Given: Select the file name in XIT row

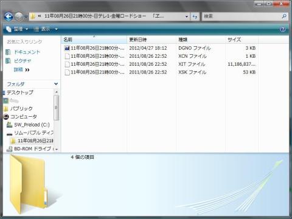Looking at the screenshot, I should tap(97, 64).
